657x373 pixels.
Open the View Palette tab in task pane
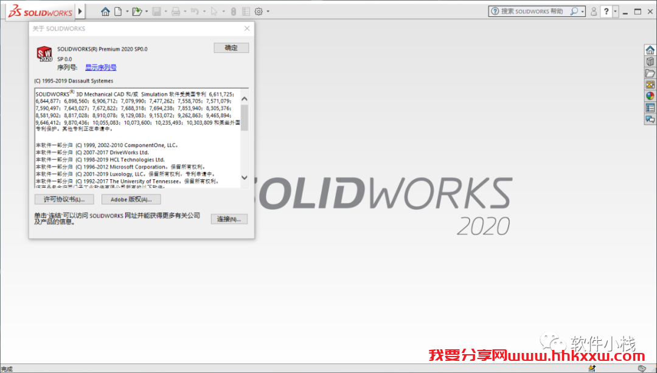650,84
